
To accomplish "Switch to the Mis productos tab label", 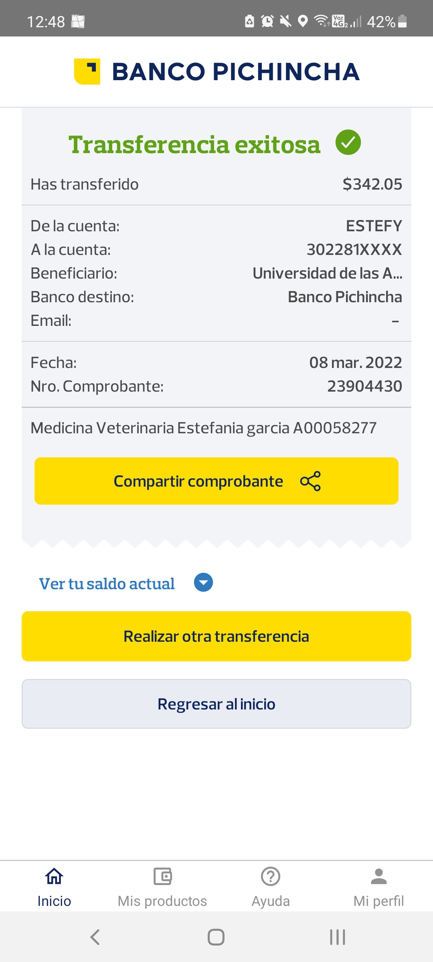I will click(x=162, y=901).
